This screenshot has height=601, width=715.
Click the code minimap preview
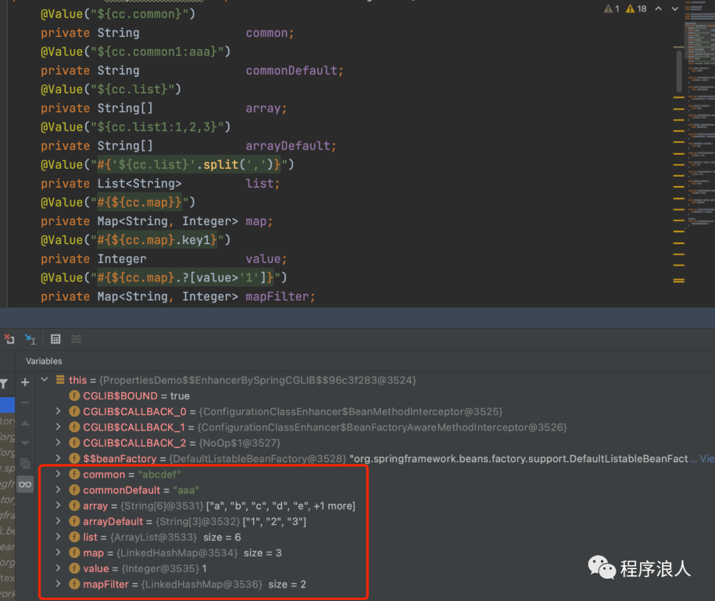tap(700, 114)
